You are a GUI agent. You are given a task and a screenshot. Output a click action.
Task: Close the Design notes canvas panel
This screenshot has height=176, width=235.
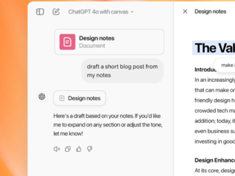[185, 12]
